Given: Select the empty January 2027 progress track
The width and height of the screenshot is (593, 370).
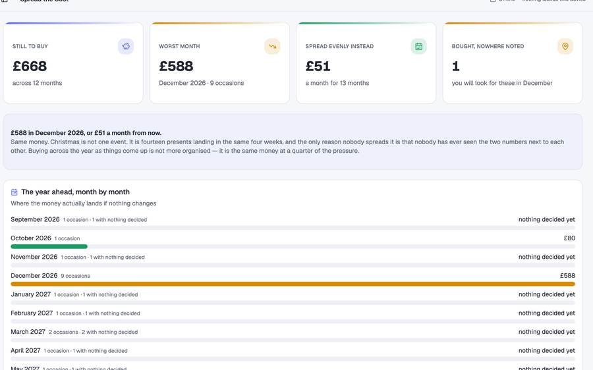Looking at the screenshot, I should click(x=293, y=303).
